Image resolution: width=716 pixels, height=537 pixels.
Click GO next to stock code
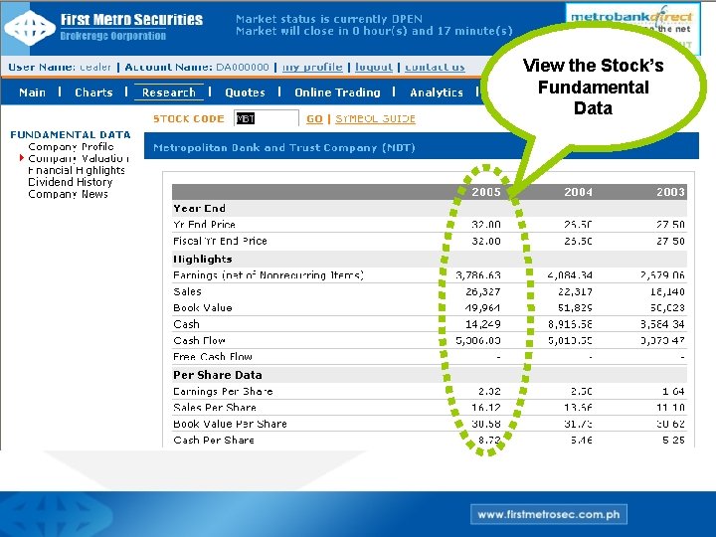[314, 118]
